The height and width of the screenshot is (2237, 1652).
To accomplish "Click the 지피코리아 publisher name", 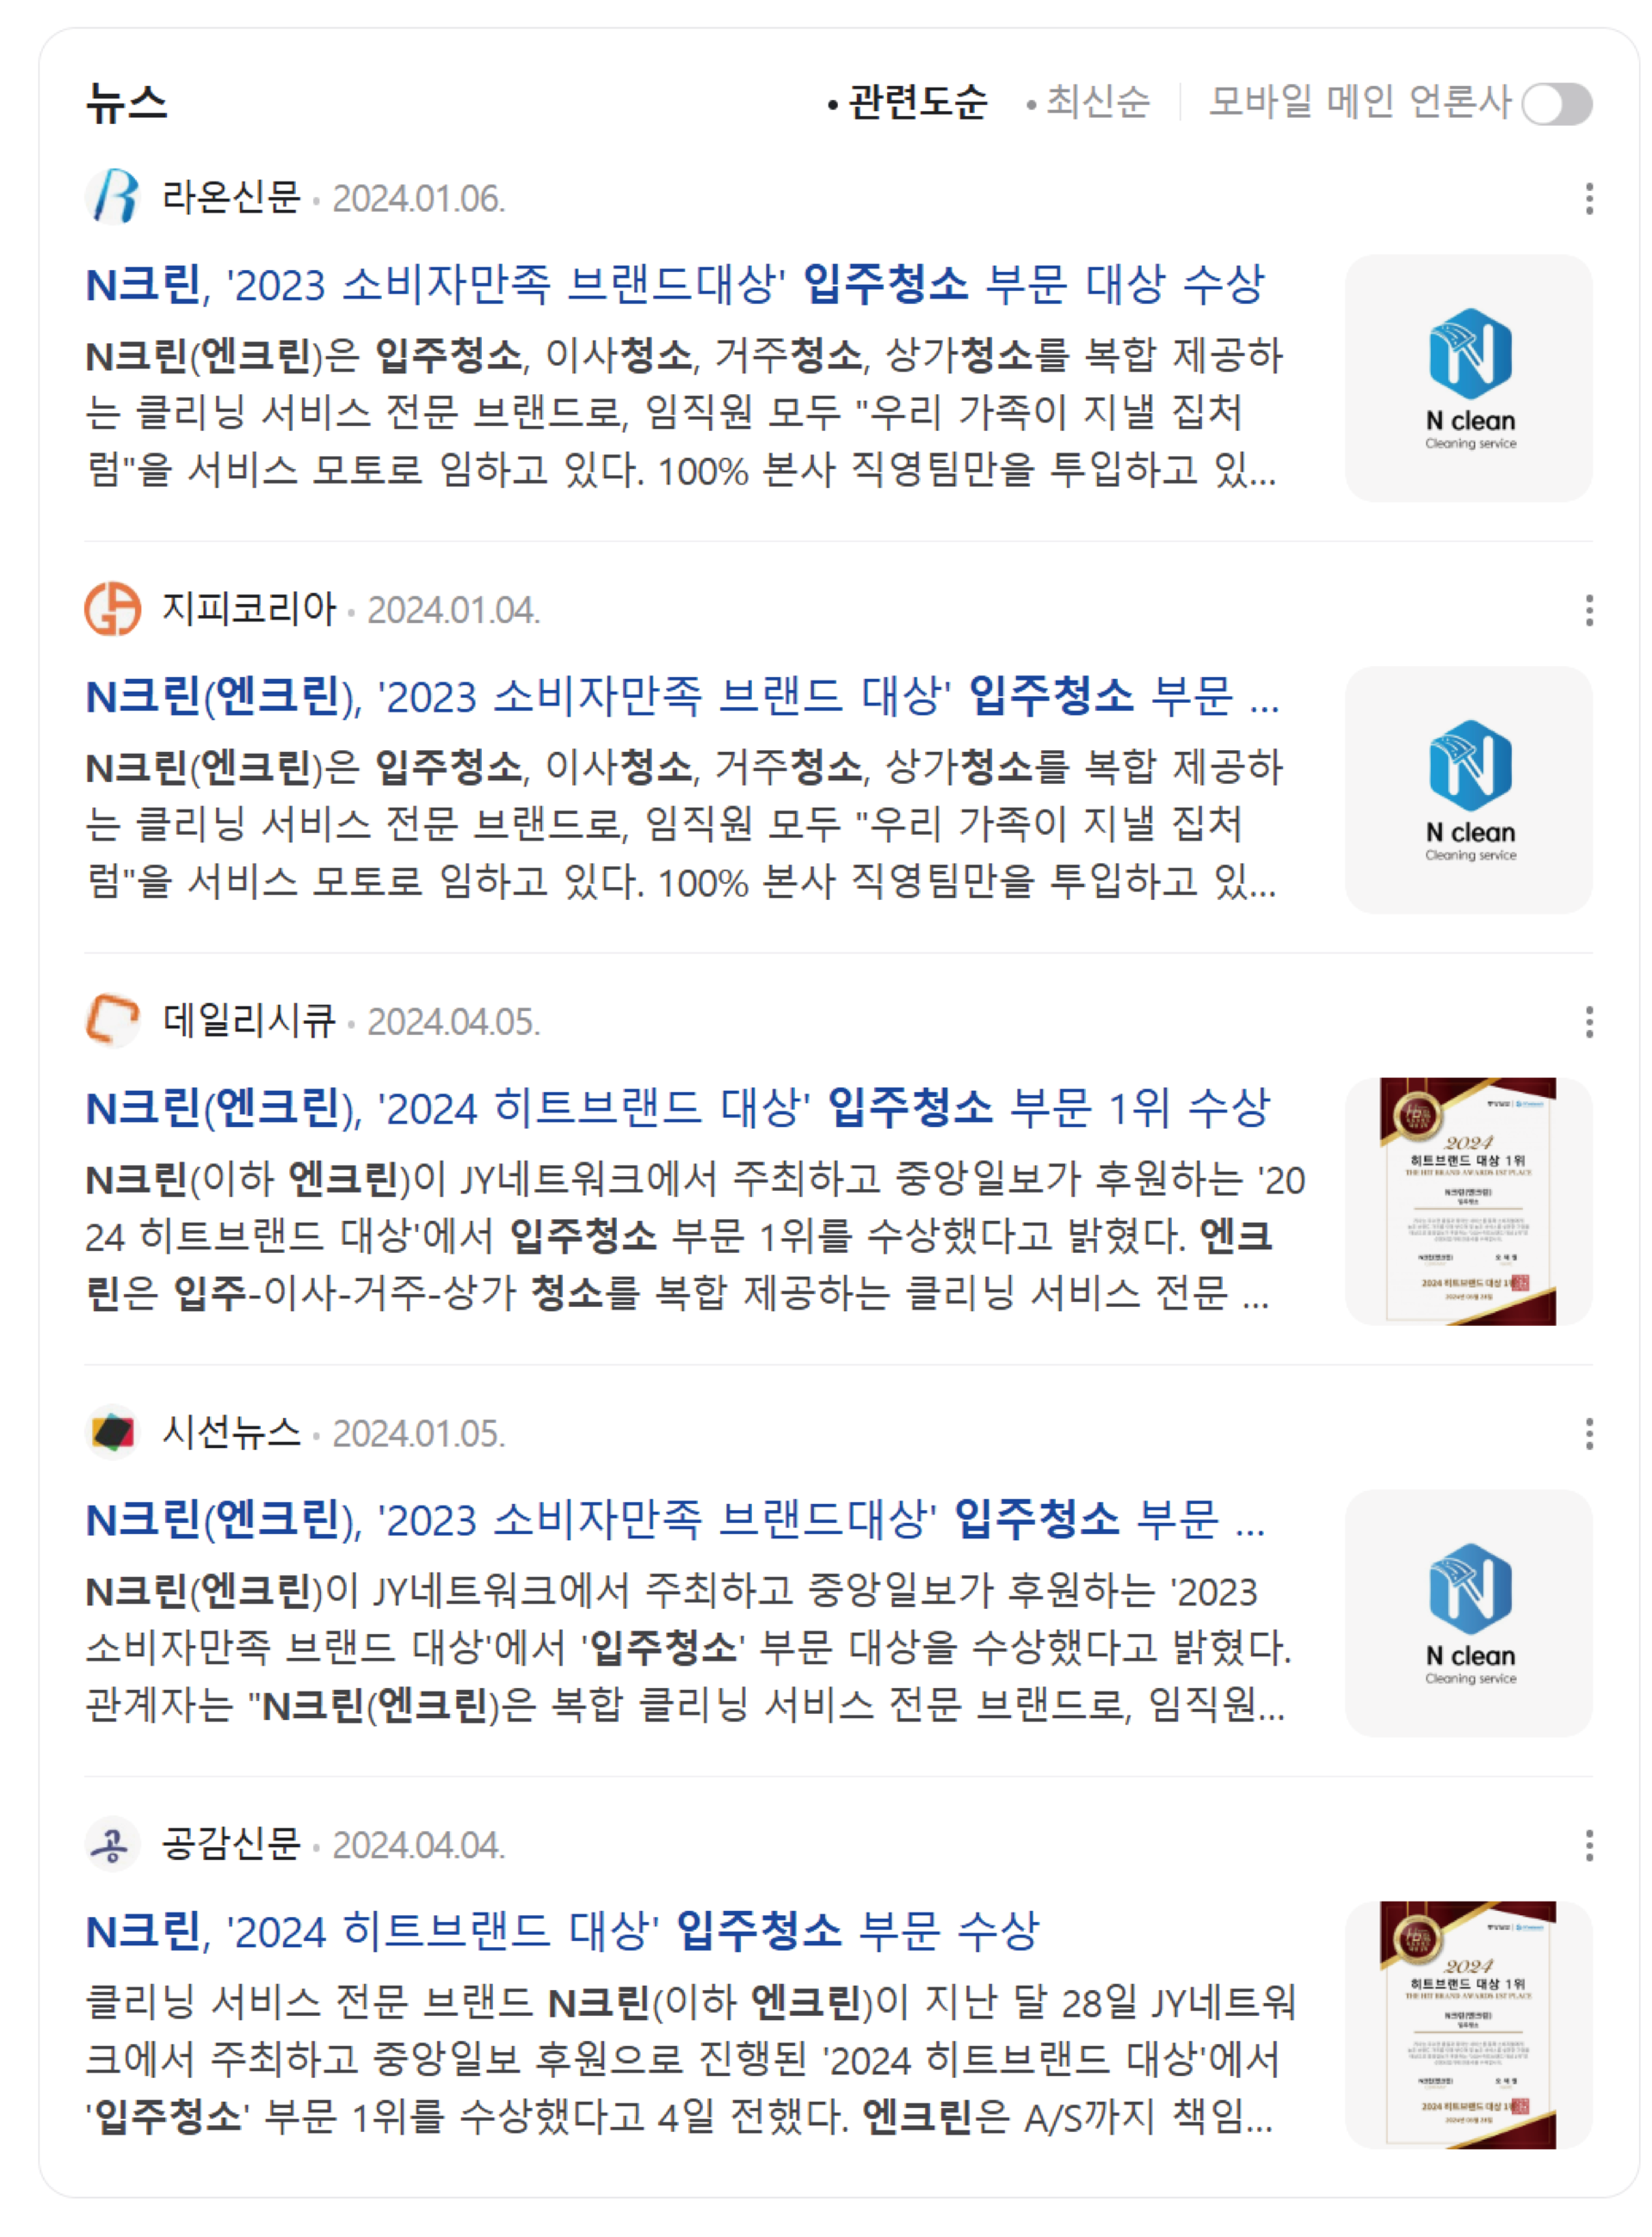I will tap(249, 609).
